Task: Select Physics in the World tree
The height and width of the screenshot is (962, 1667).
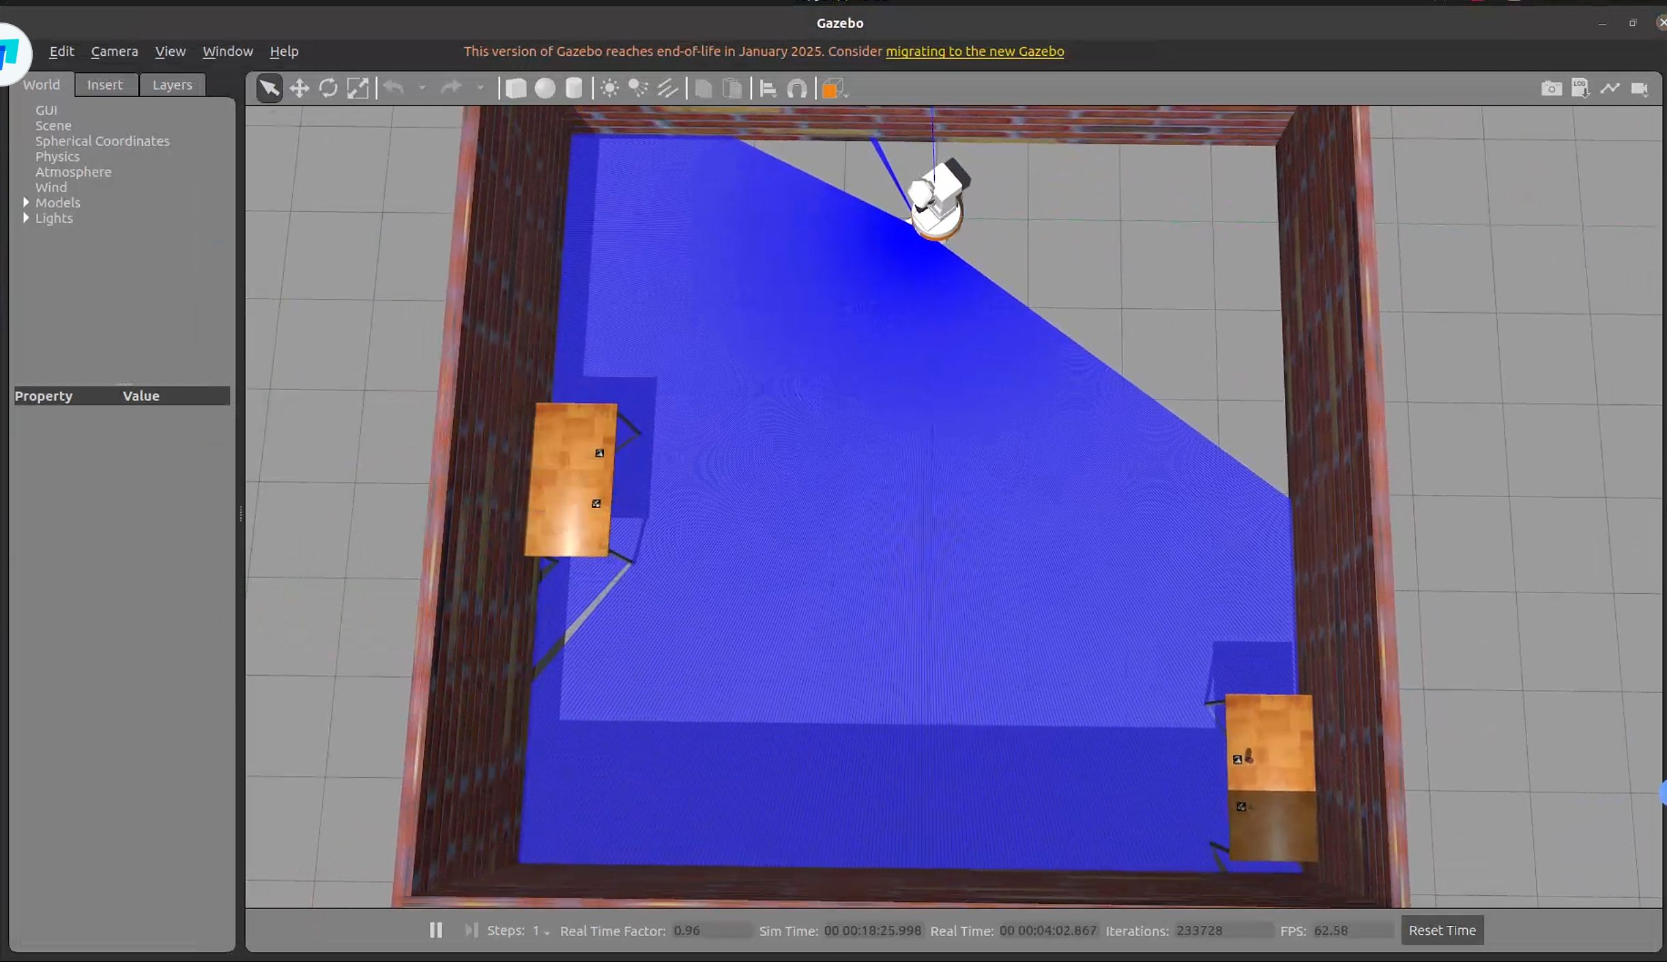Action: (x=57, y=156)
